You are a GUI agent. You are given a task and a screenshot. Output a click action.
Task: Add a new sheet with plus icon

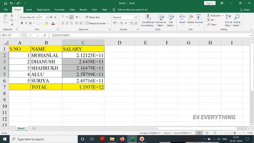[x=34, y=128]
